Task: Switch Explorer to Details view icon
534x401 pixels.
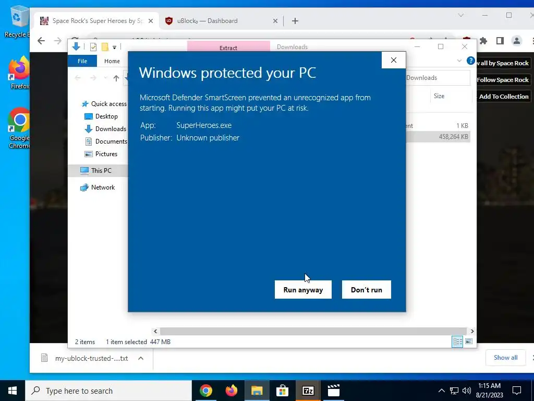Action: pos(457,341)
